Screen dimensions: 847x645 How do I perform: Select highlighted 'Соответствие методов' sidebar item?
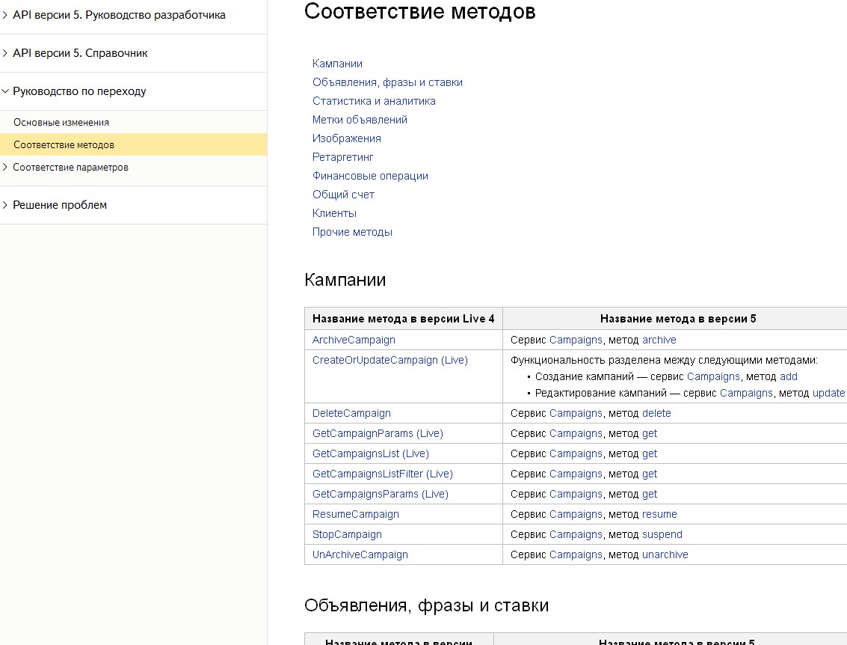click(64, 144)
